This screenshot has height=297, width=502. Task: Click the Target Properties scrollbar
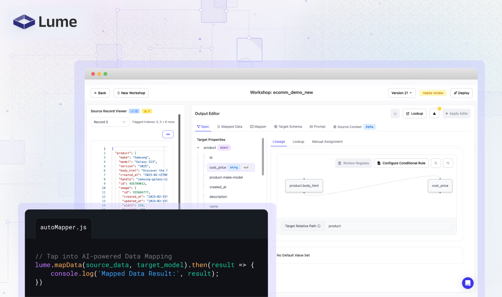[x=263, y=157]
